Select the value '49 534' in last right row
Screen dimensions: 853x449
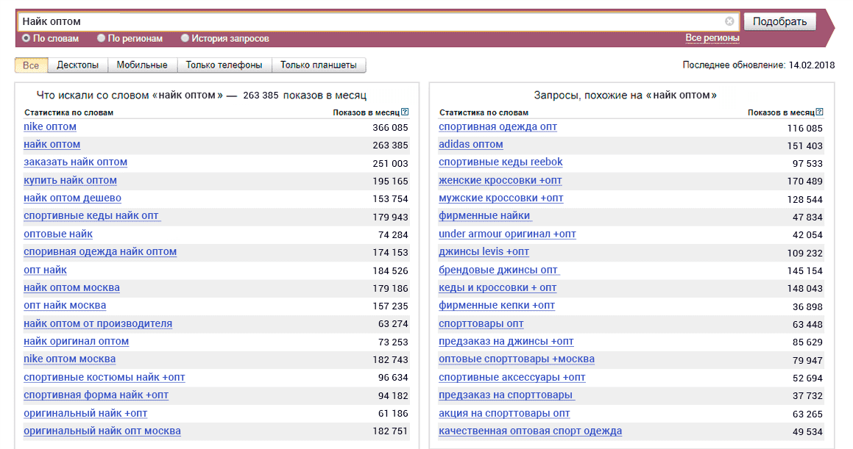[x=807, y=431]
